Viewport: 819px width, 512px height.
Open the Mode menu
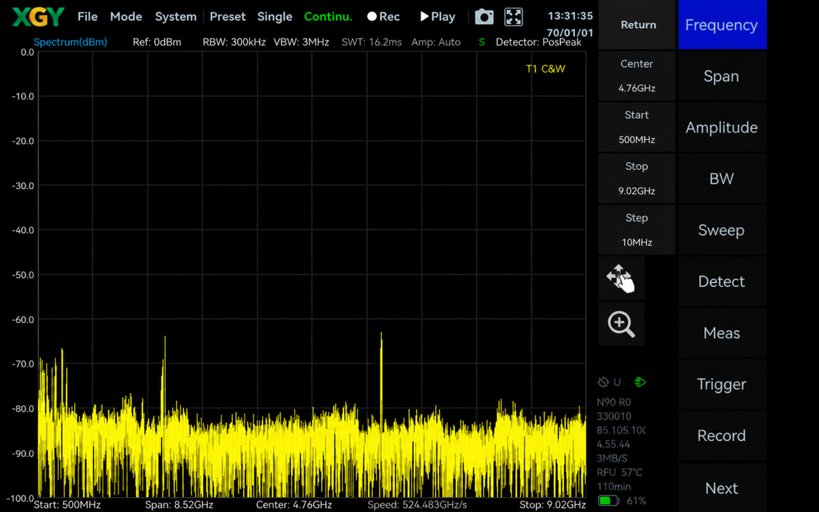(126, 17)
